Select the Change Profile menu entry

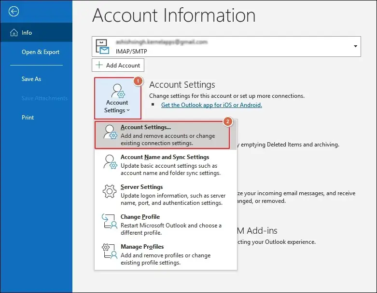click(166, 225)
